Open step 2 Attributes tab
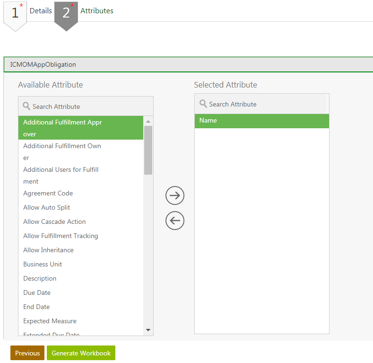 coord(66,13)
